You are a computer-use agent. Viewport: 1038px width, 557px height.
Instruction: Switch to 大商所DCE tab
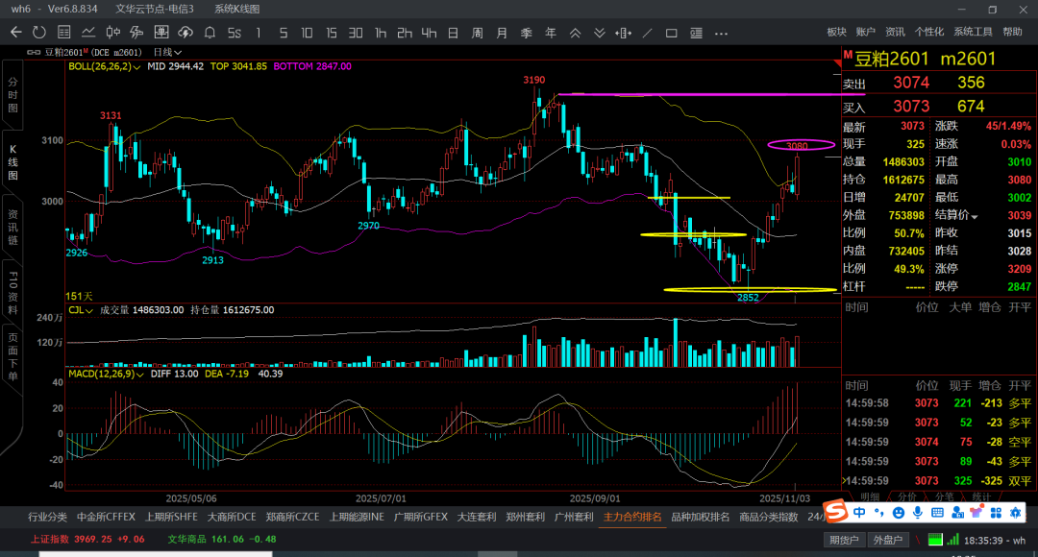232,517
